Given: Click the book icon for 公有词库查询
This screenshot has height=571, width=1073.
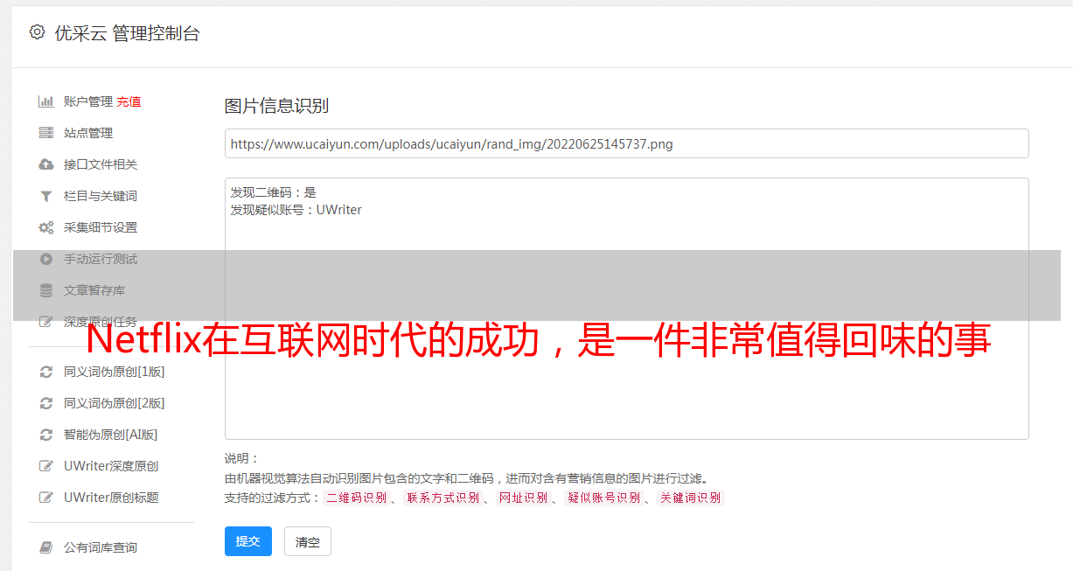Looking at the screenshot, I should click(x=46, y=547).
